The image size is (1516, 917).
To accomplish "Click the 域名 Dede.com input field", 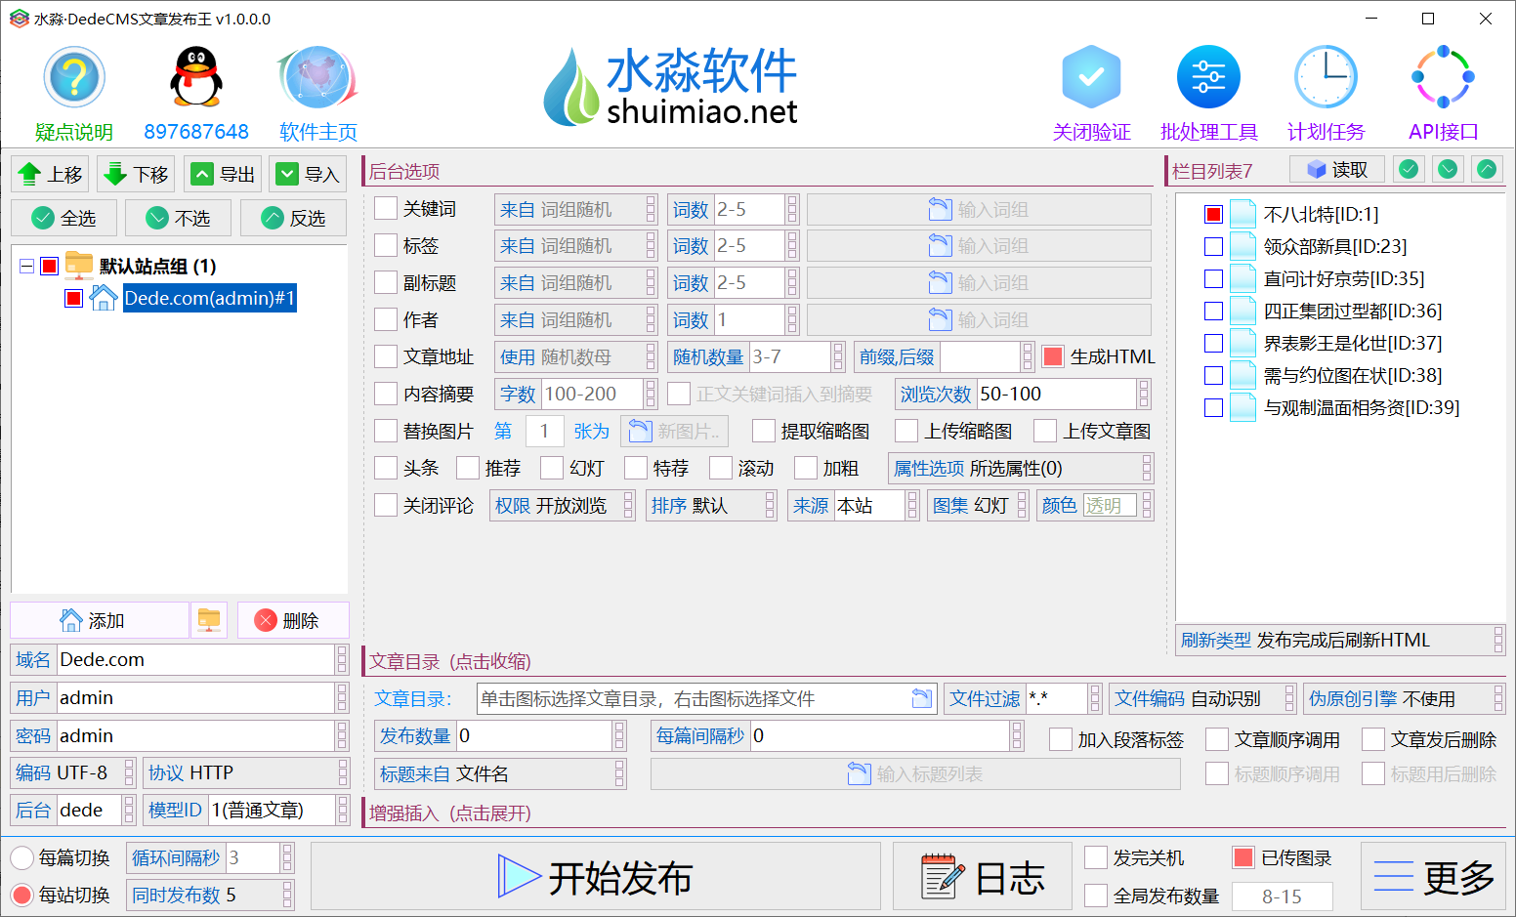I will click(196, 659).
